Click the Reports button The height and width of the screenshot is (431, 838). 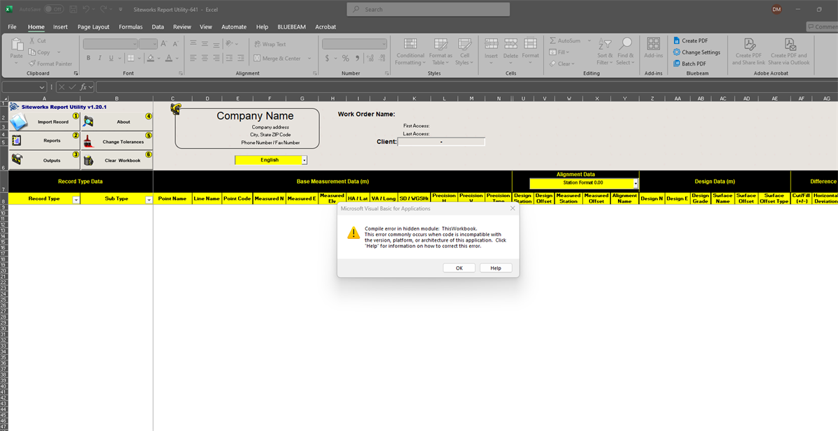(x=45, y=140)
